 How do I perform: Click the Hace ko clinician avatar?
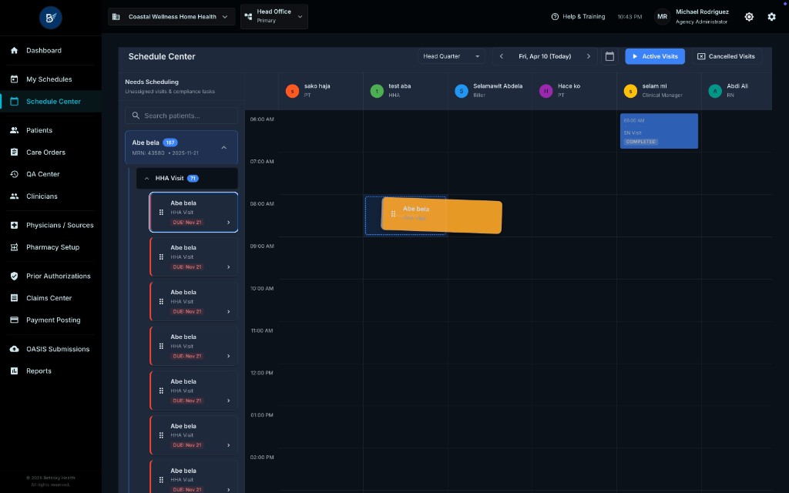[546, 91]
